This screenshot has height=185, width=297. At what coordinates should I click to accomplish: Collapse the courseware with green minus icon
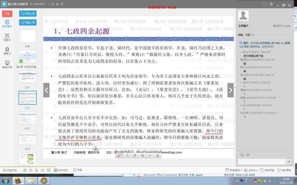pos(21,61)
